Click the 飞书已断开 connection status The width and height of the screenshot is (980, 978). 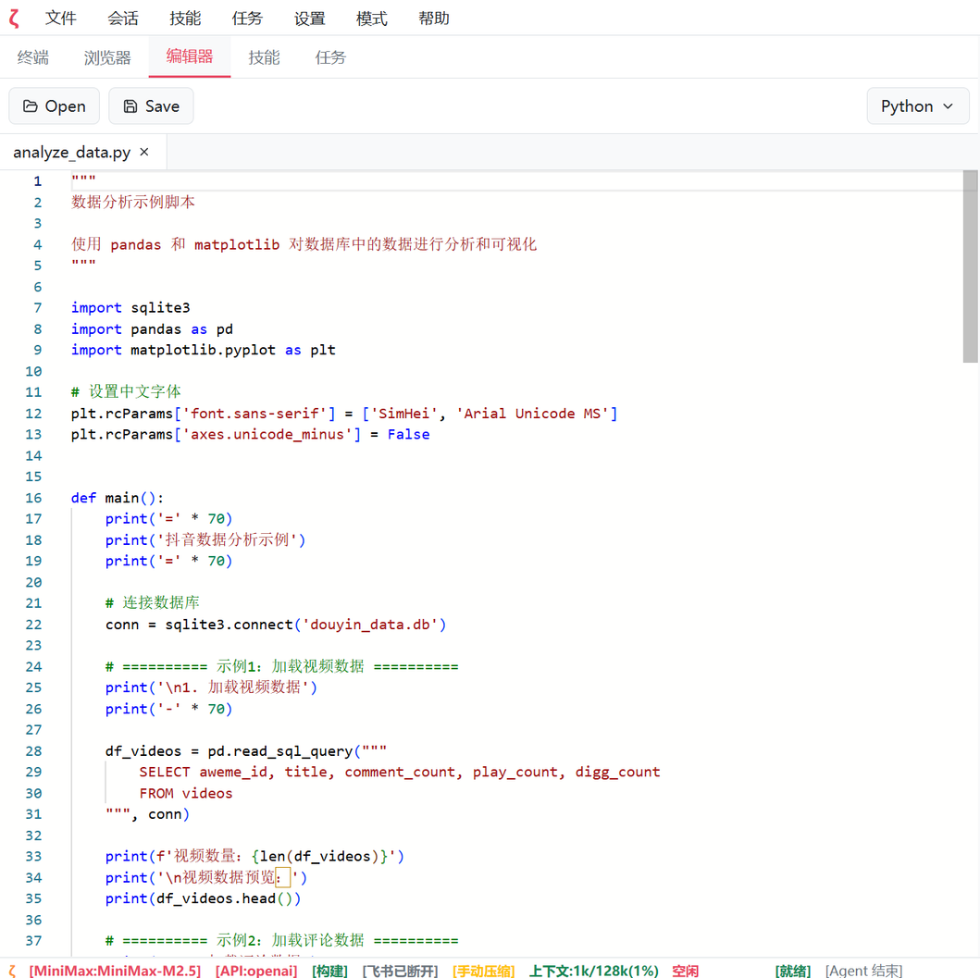point(400,971)
